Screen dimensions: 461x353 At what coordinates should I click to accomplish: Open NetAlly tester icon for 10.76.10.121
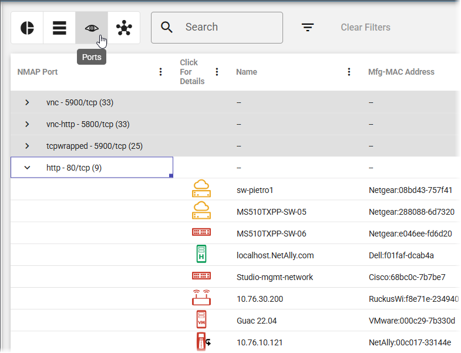click(203, 342)
